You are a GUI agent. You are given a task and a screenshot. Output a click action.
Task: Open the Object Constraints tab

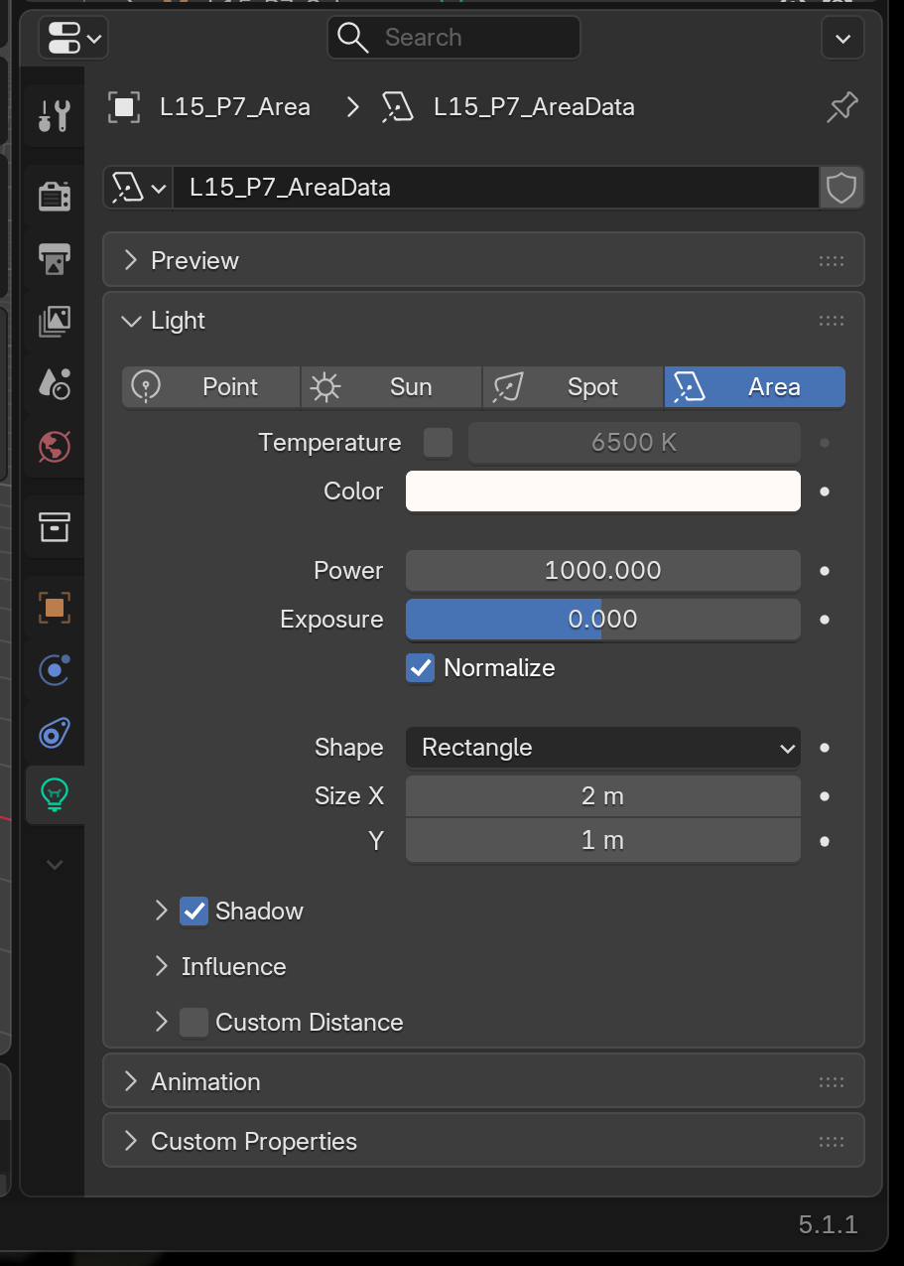54,733
